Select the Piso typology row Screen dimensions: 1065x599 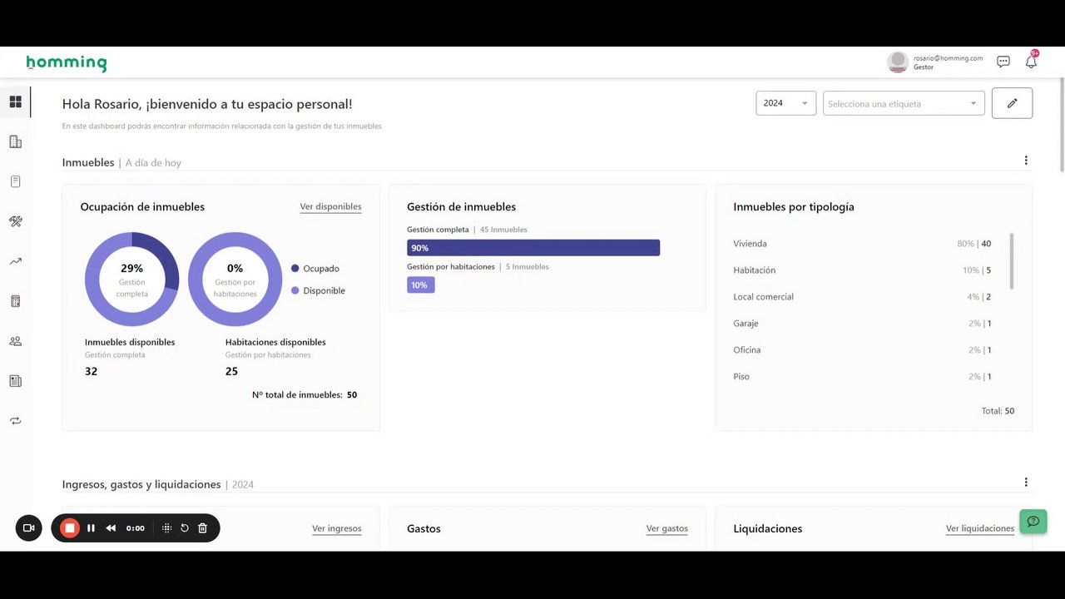(862, 377)
